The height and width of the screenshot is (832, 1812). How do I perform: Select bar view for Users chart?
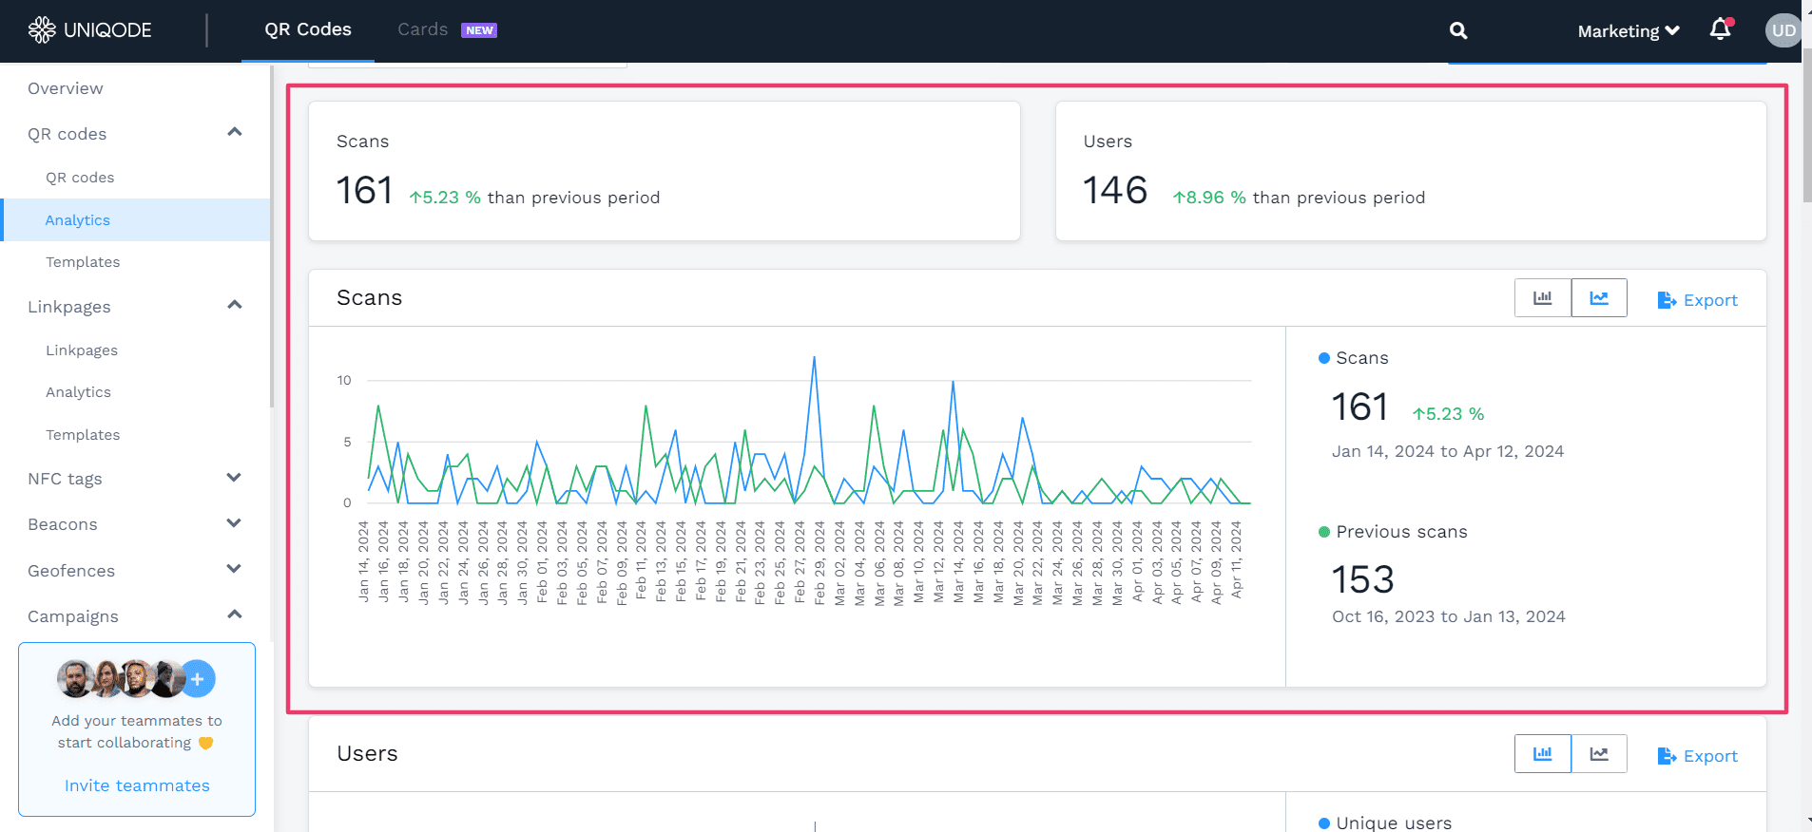pyautogui.click(x=1542, y=754)
